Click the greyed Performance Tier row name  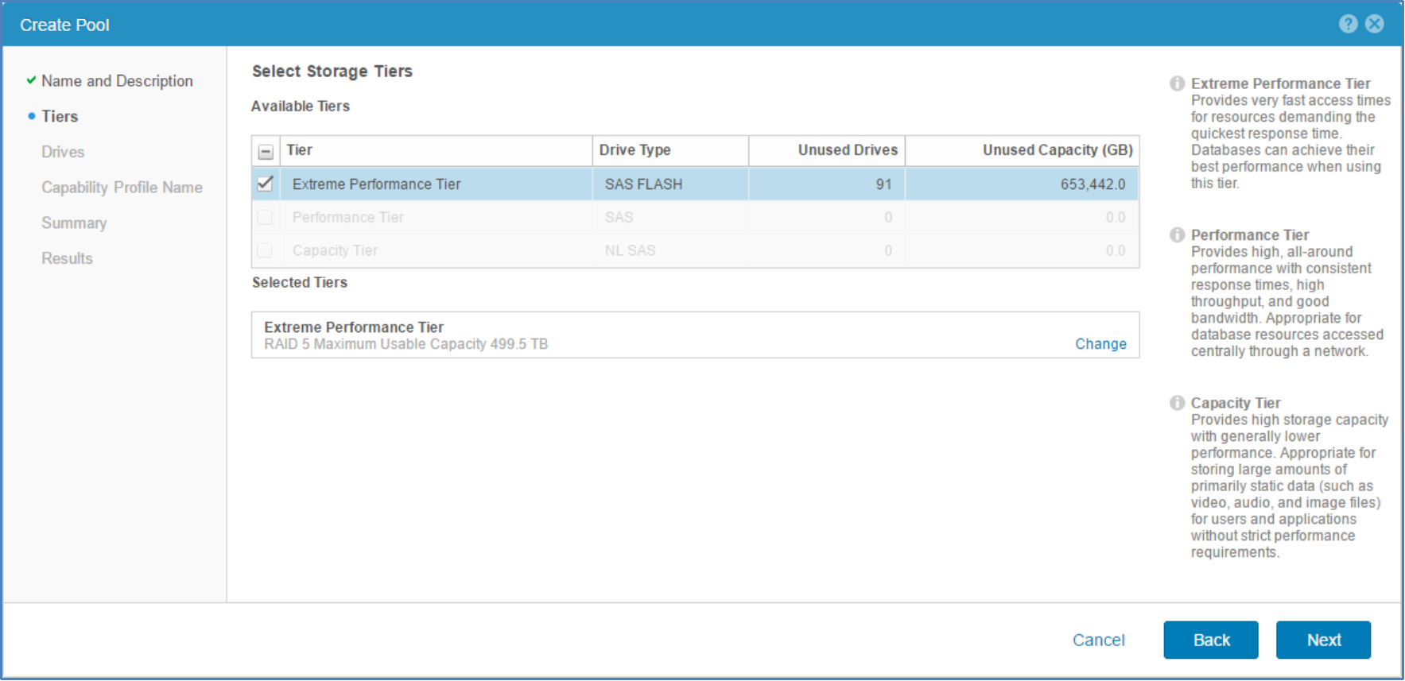[347, 218]
